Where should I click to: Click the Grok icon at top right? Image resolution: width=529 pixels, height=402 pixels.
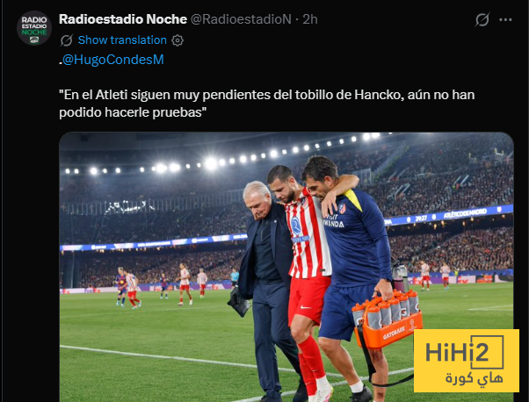coord(482,19)
